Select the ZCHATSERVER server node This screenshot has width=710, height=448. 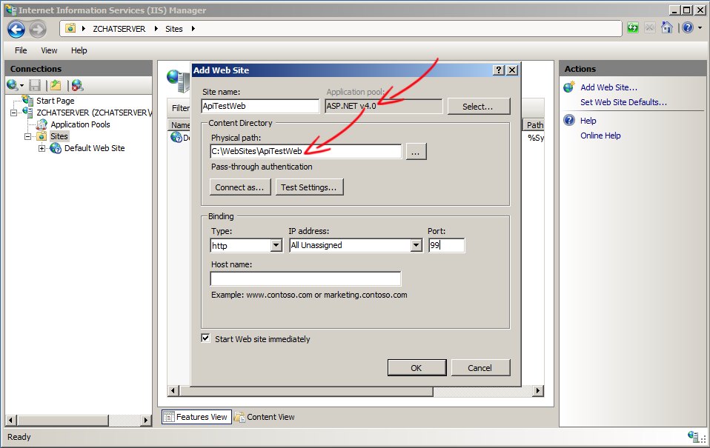[x=93, y=113]
